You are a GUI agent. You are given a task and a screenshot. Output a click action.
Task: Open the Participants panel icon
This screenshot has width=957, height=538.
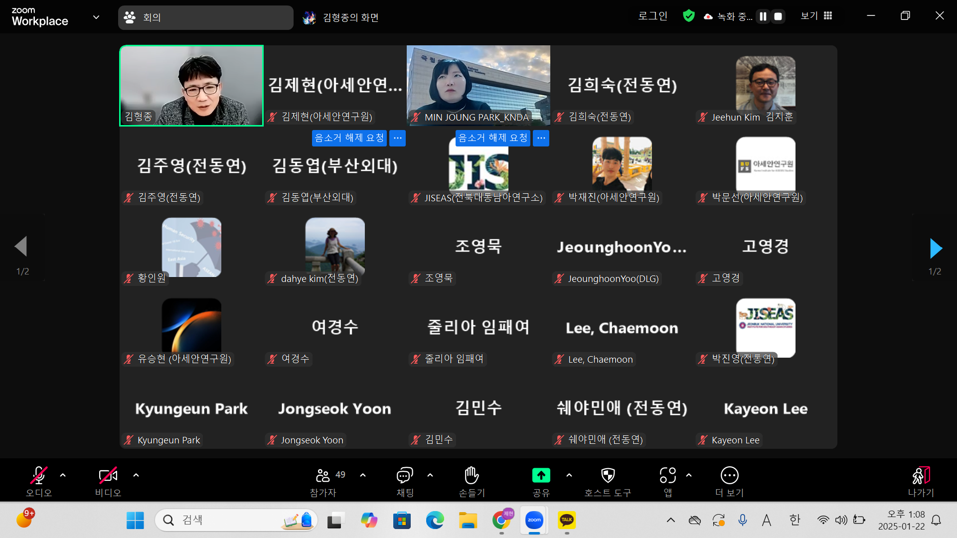323,476
